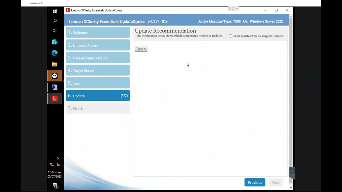Click the Next button

(x=276, y=182)
